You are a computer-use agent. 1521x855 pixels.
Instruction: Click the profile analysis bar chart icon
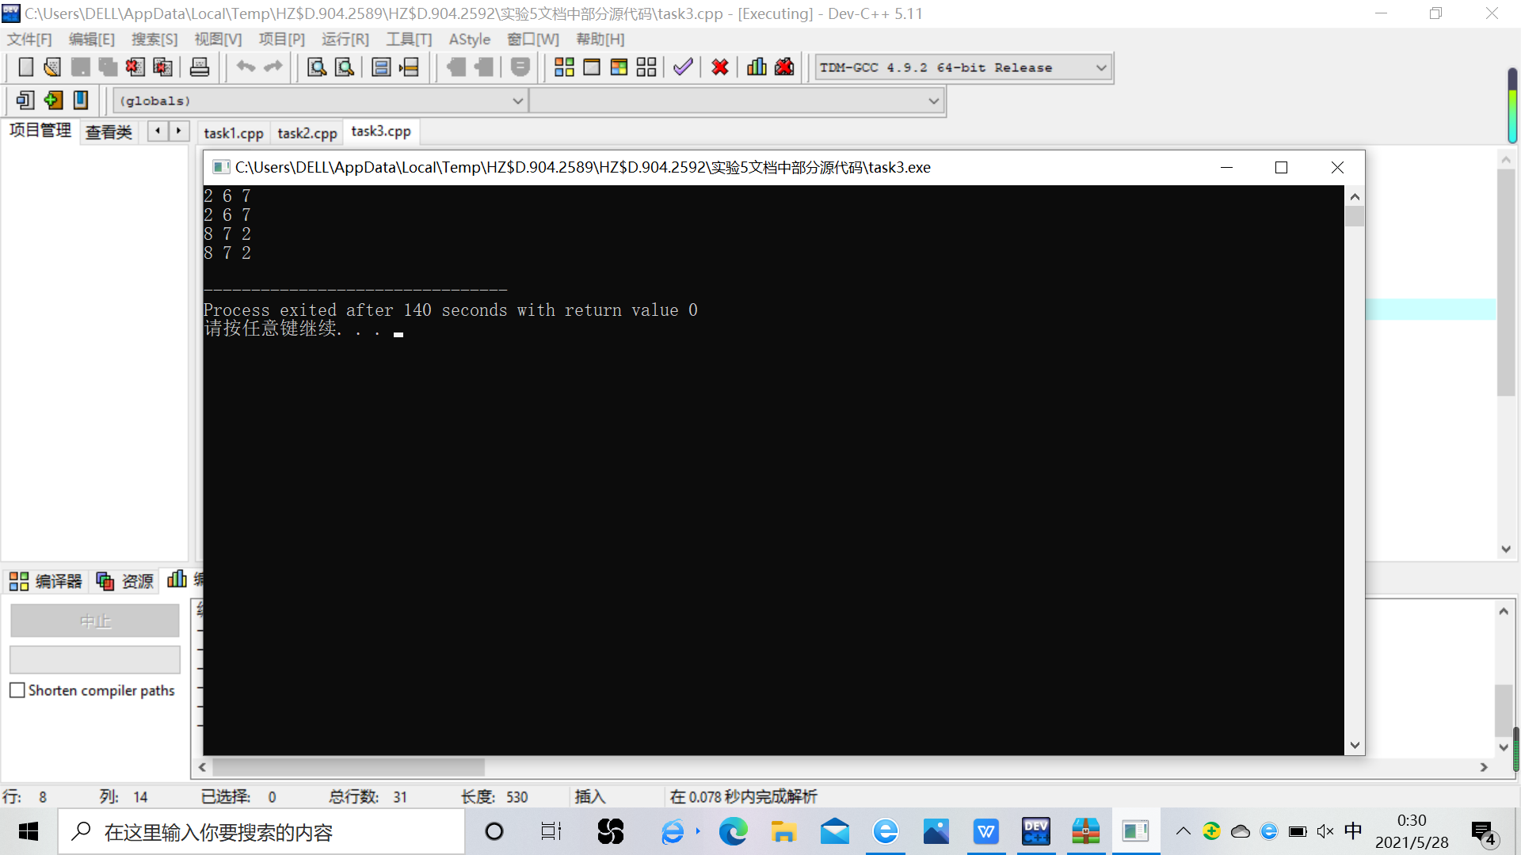757,67
